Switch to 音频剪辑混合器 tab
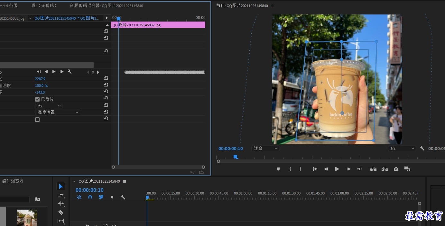Image resolution: width=445 pixels, height=226 pixels. click(107, 6)
